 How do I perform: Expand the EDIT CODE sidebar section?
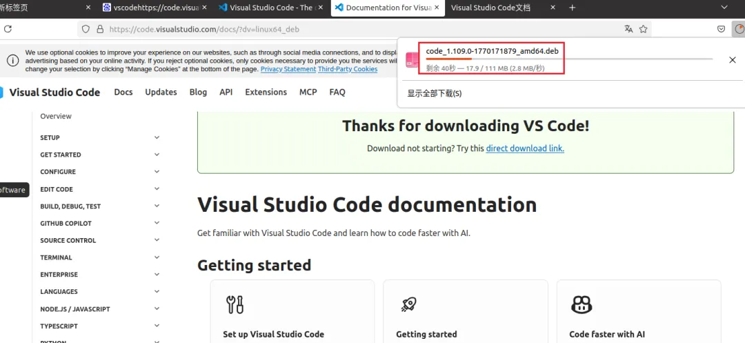coord(100,189)
